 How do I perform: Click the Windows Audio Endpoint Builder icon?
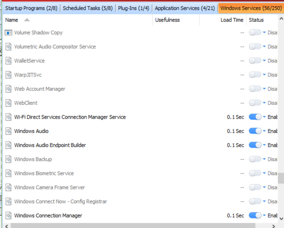pos(8,145)
